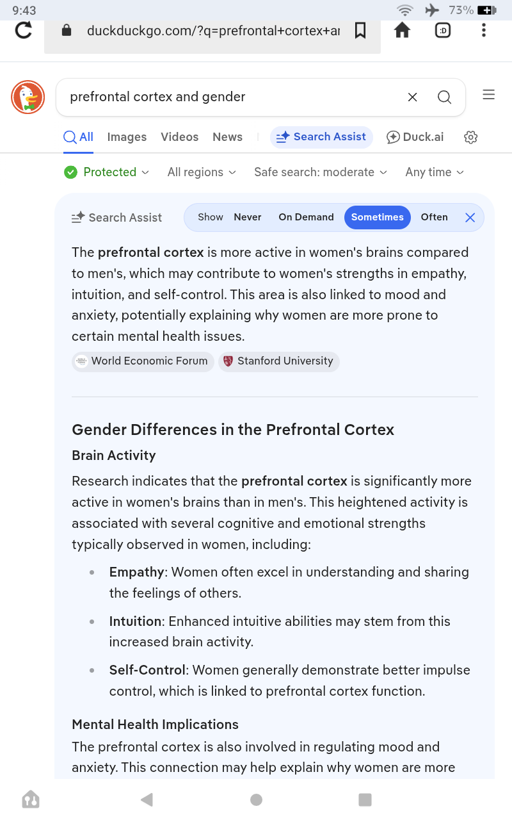Clear the search query with the X
This screenshot has height=820, width=512.
tap(413, 97)
